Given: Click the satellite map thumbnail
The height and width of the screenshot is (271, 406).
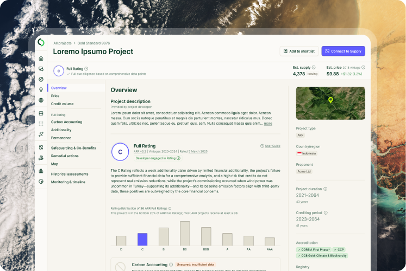Looking at the screenshot, I should point(330,103).
